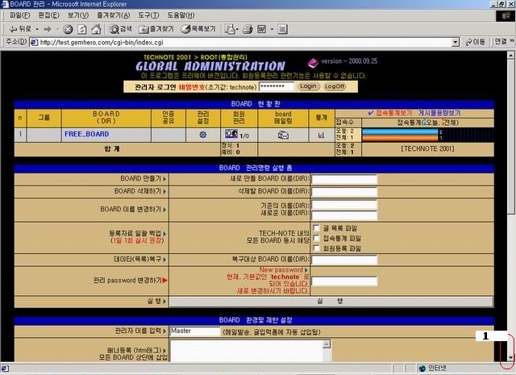The image size is (516, 375).
Task: Click the vertical scrollbar thumb
Action: tap(510, 136)
